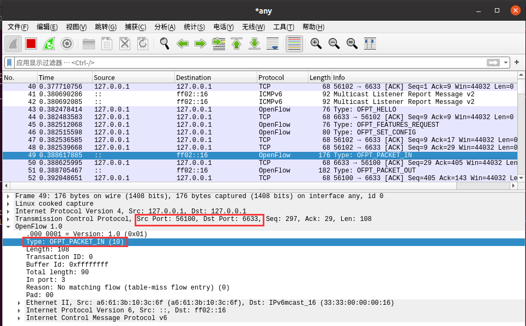Select packet 45 OFPT_FEATURES_REQUEST row
Screen dimensions: 526x326
260,125
